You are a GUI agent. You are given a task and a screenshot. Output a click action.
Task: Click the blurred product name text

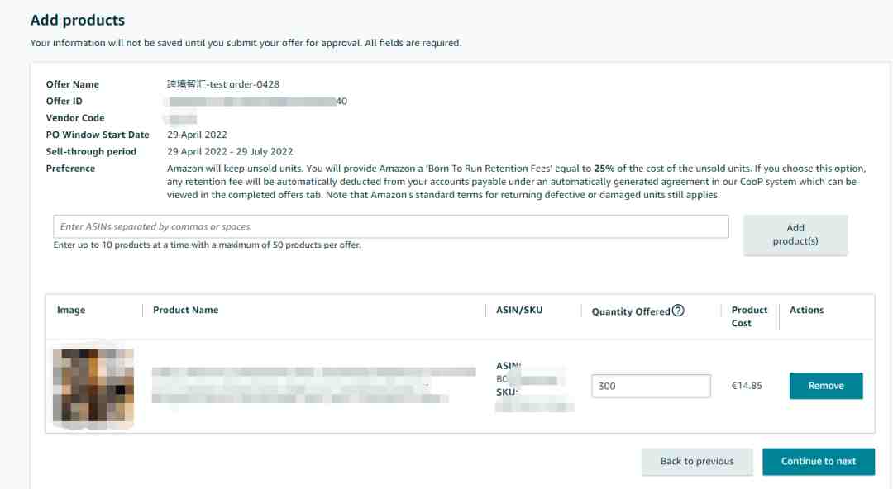[x=313, y=386]
